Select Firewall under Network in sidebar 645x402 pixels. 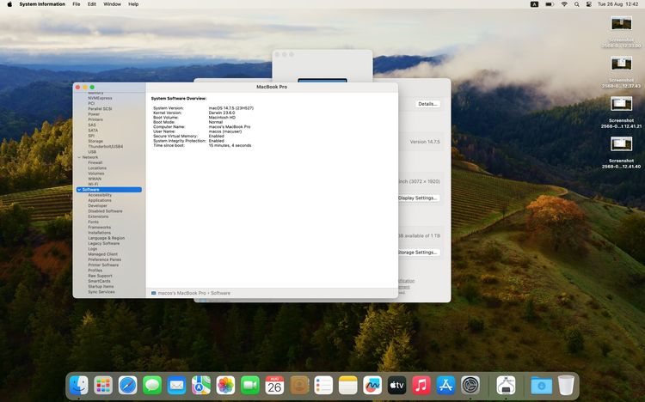point(95,162)
